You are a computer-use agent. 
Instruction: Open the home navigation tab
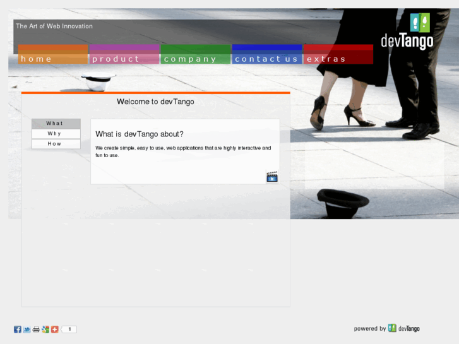[x=53, y=54]
